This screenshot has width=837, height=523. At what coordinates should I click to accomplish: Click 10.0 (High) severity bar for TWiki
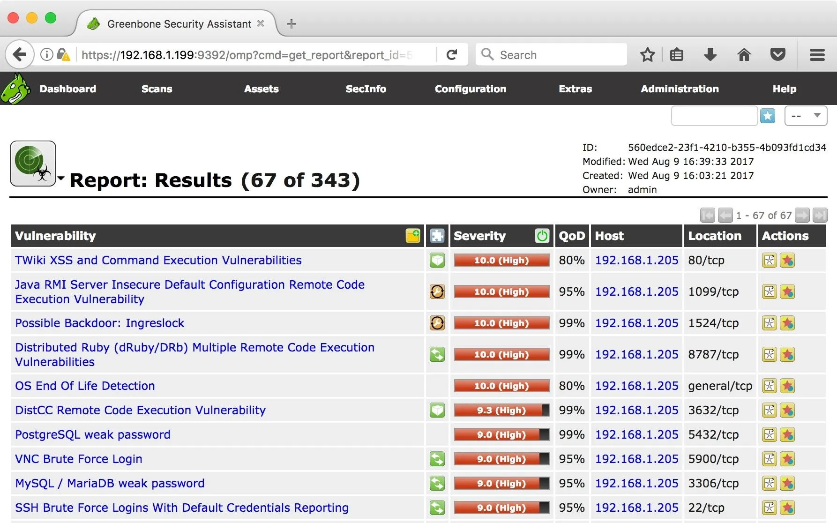(x=501, y=260)
